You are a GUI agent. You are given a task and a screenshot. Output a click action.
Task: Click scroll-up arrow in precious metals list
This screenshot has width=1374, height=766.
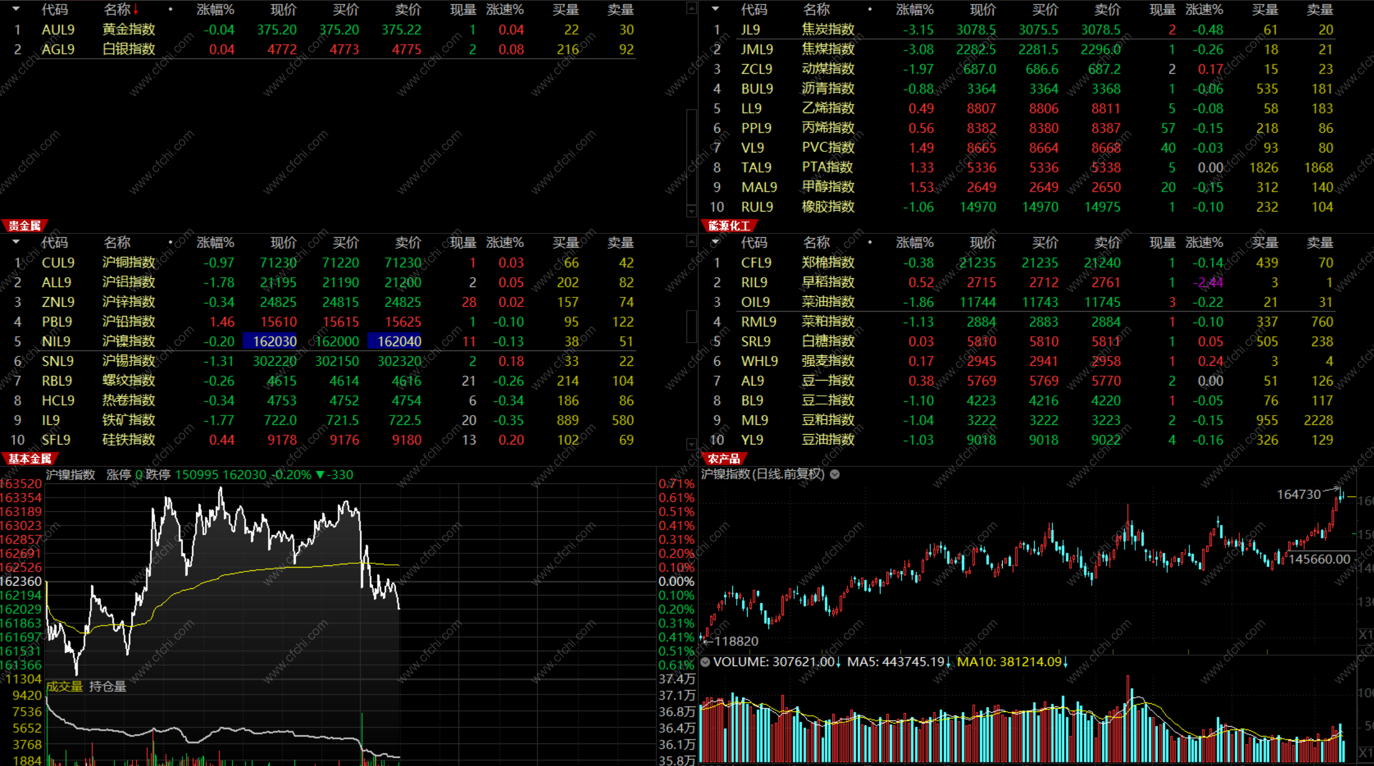691,8
